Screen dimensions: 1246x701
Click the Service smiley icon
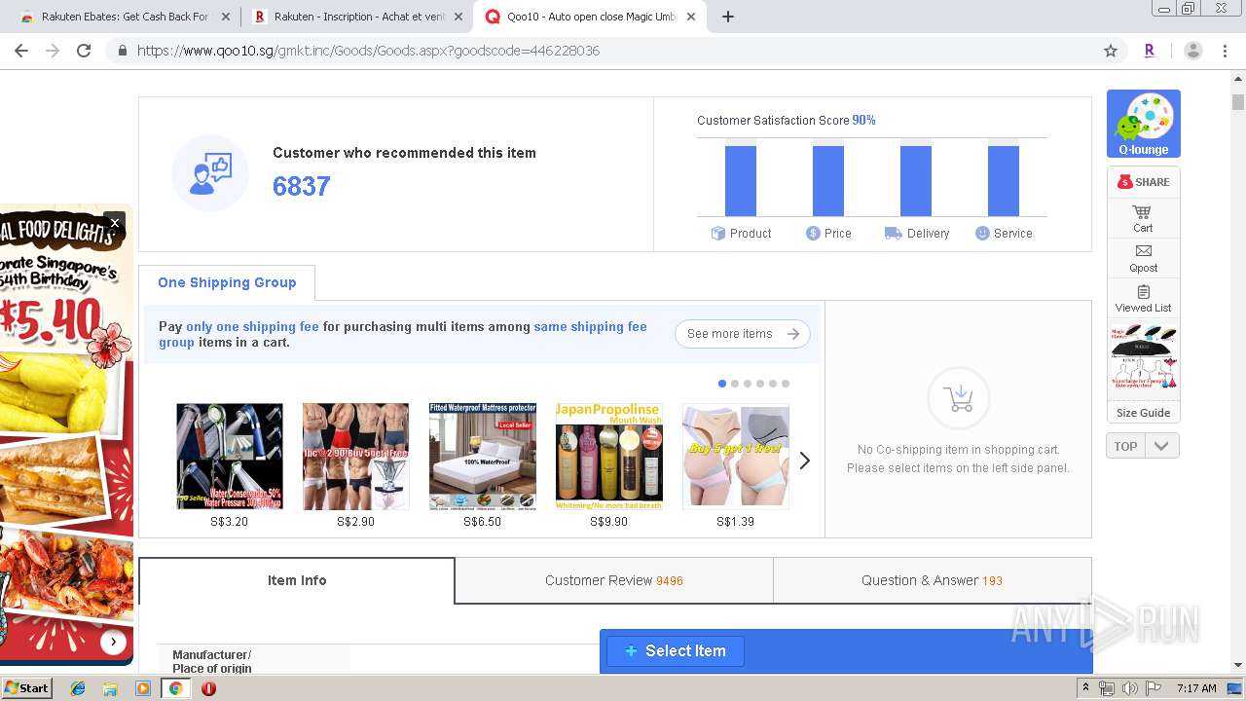coord(982,233)
